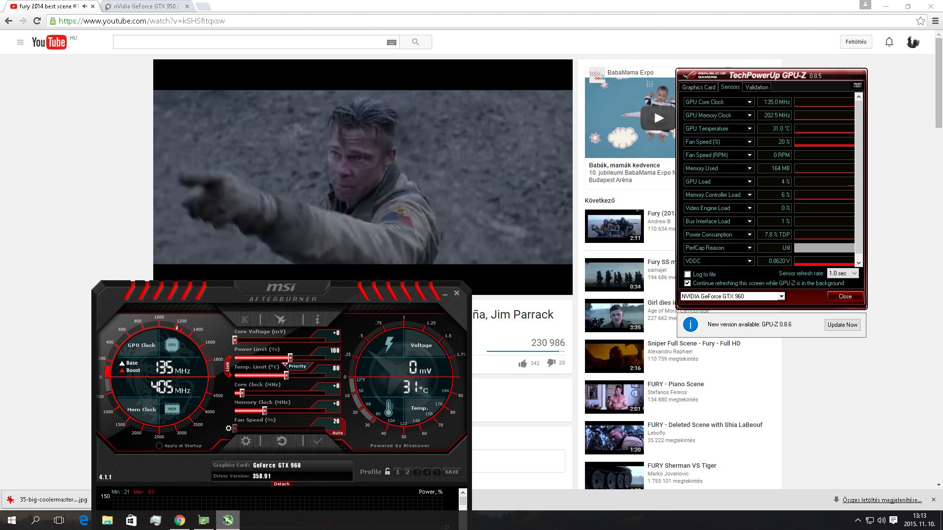Open Összes letöltés megjelenítése link
Viewport: 943px width, 530px height.
click(882, 500)
